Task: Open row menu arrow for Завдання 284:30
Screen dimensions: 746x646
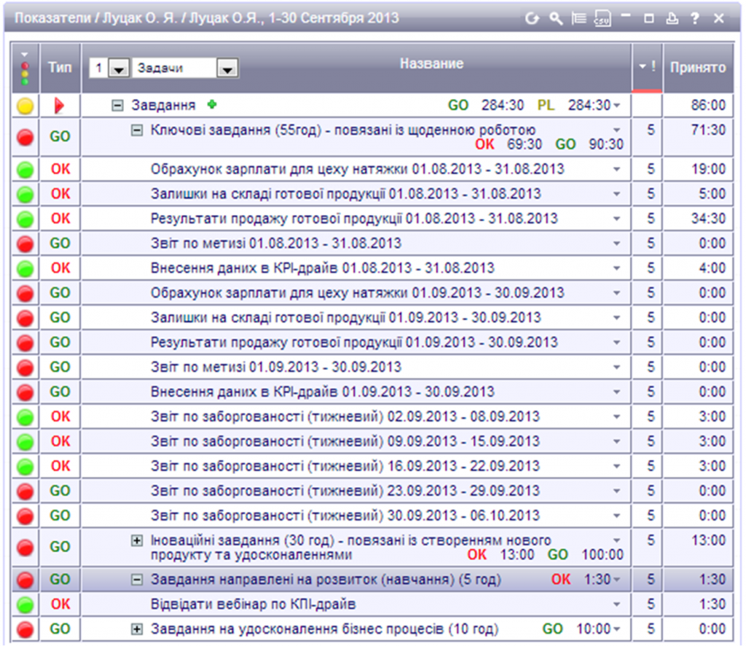Action: coord(616,105)
